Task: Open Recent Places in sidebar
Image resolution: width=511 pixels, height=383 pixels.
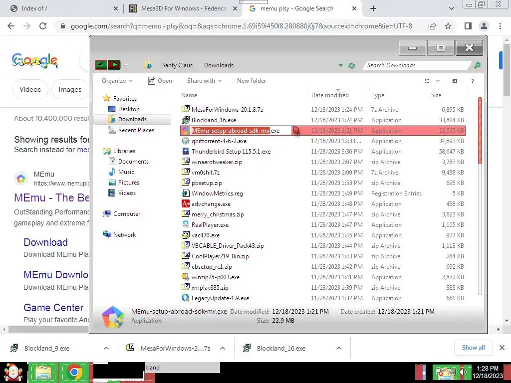Action: pyautogui.click(x=136, y=130)
